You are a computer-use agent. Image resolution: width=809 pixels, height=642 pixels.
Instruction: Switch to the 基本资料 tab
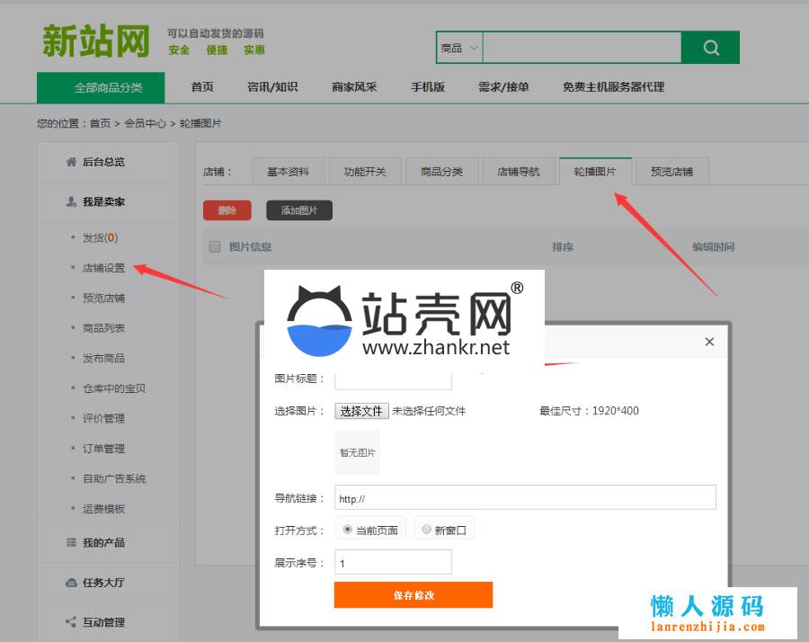pyautogui.click(x=288, y=172)
